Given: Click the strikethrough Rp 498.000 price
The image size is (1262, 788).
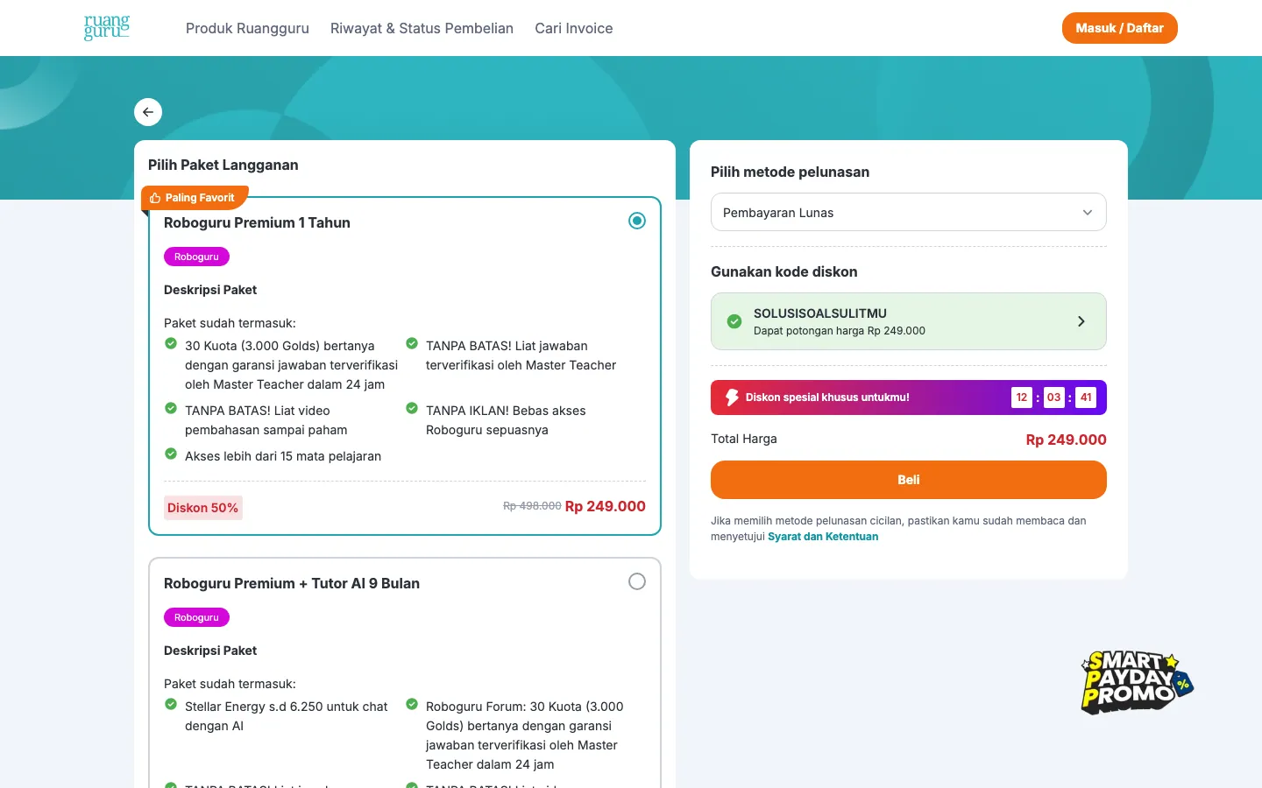Looking at the screenshot, I should (x=532, y=506).
